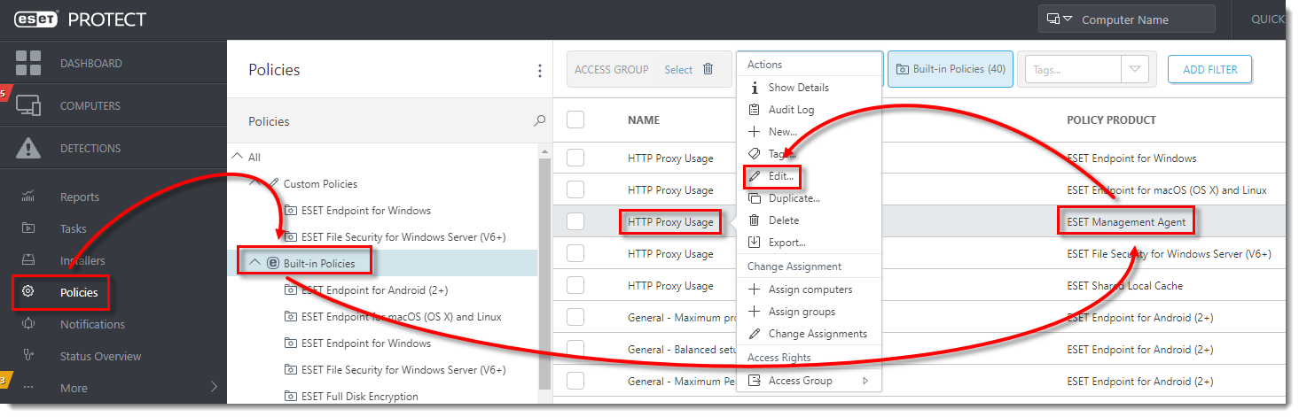Click the Built-in Policies tree node icon
Screen dimensions: 1299x417
pos(273,263)
